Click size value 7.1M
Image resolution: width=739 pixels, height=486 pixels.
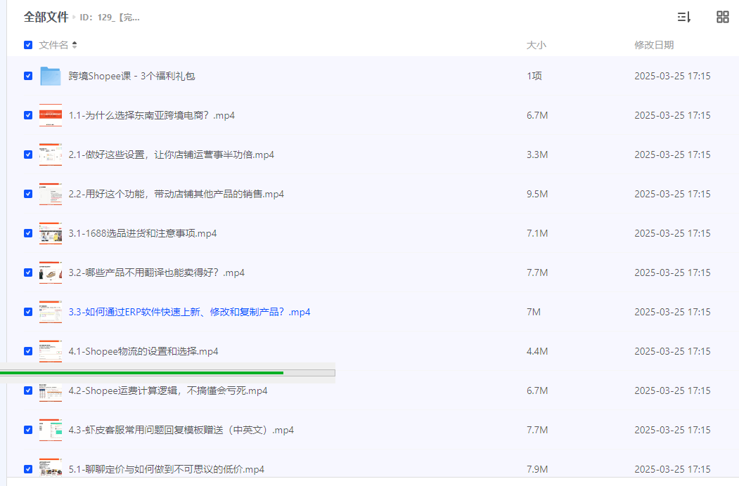(537, 233)
